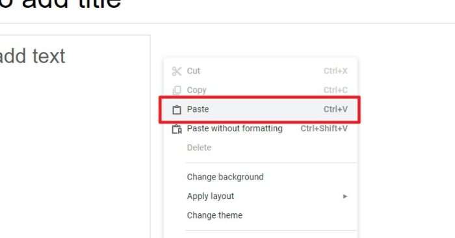Choose Cut from the context menu
Image resolution: width=455 pixels, height=238 pixels.
(x=260, y=71)
